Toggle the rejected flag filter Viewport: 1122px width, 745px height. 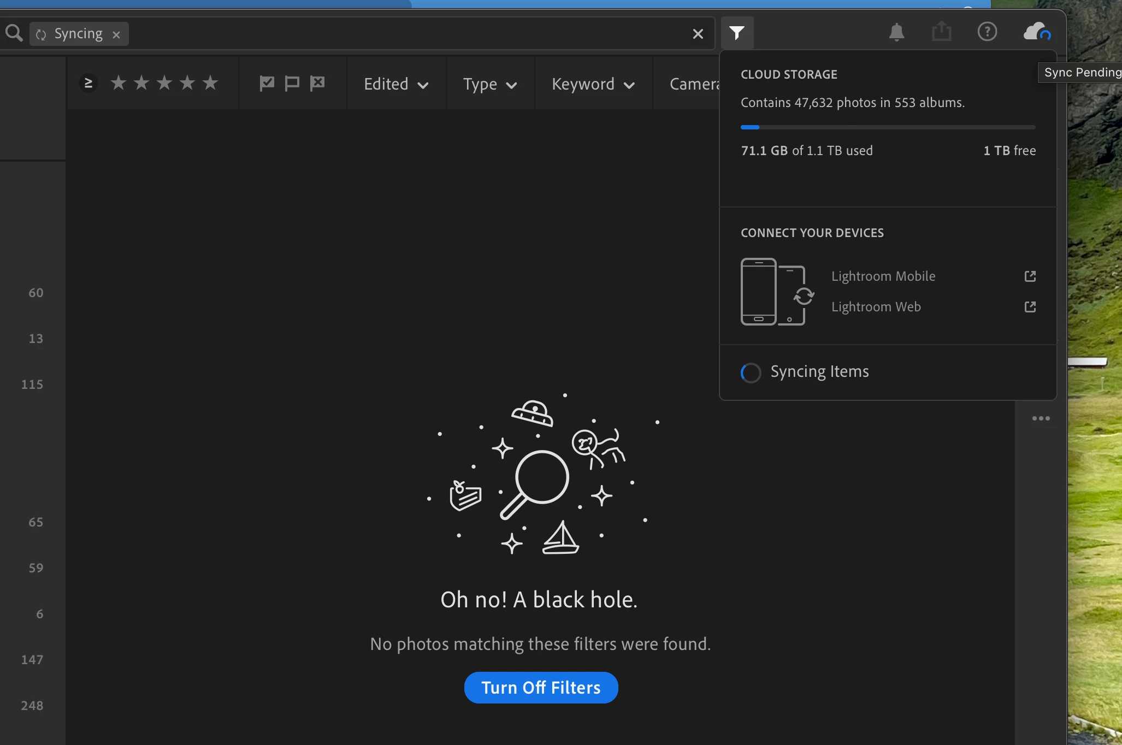pyautogui.click(x=317, y=84)
